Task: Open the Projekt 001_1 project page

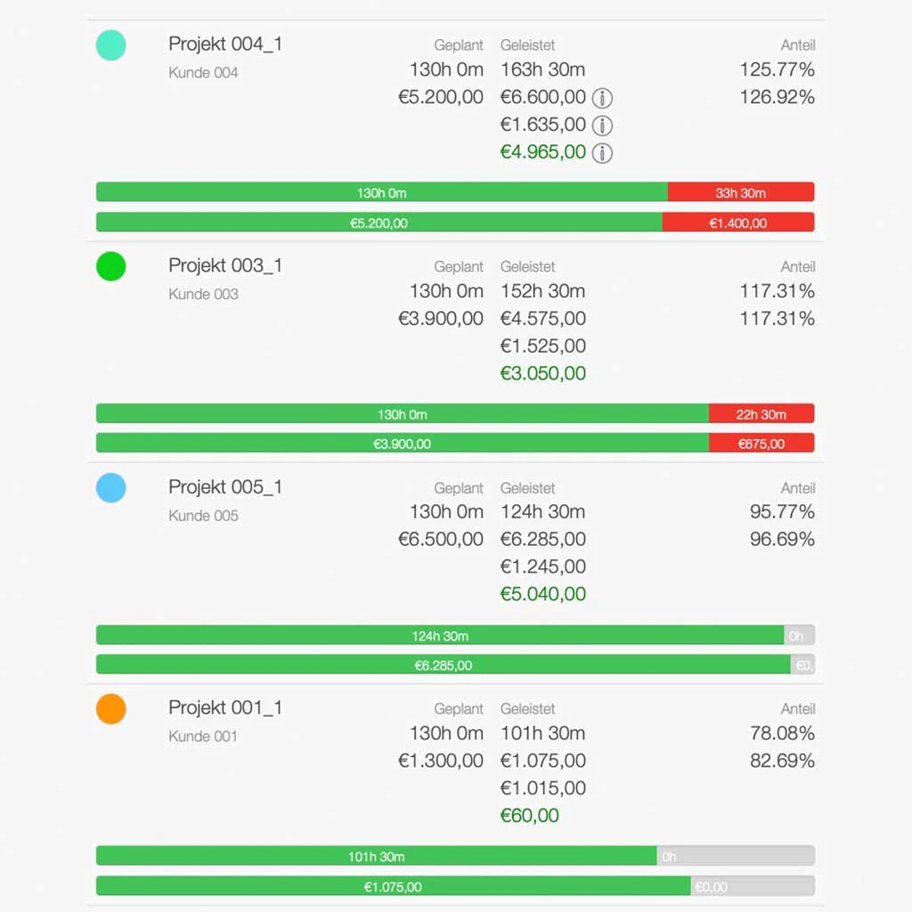Action: [224, 707]
